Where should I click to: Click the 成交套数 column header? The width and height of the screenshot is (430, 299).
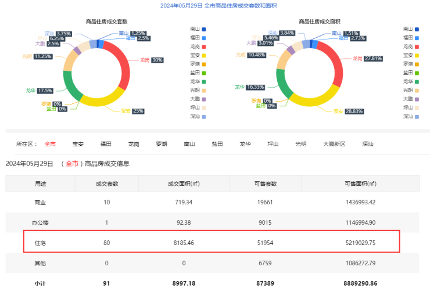pyautogui.click(x=107, y=183)
